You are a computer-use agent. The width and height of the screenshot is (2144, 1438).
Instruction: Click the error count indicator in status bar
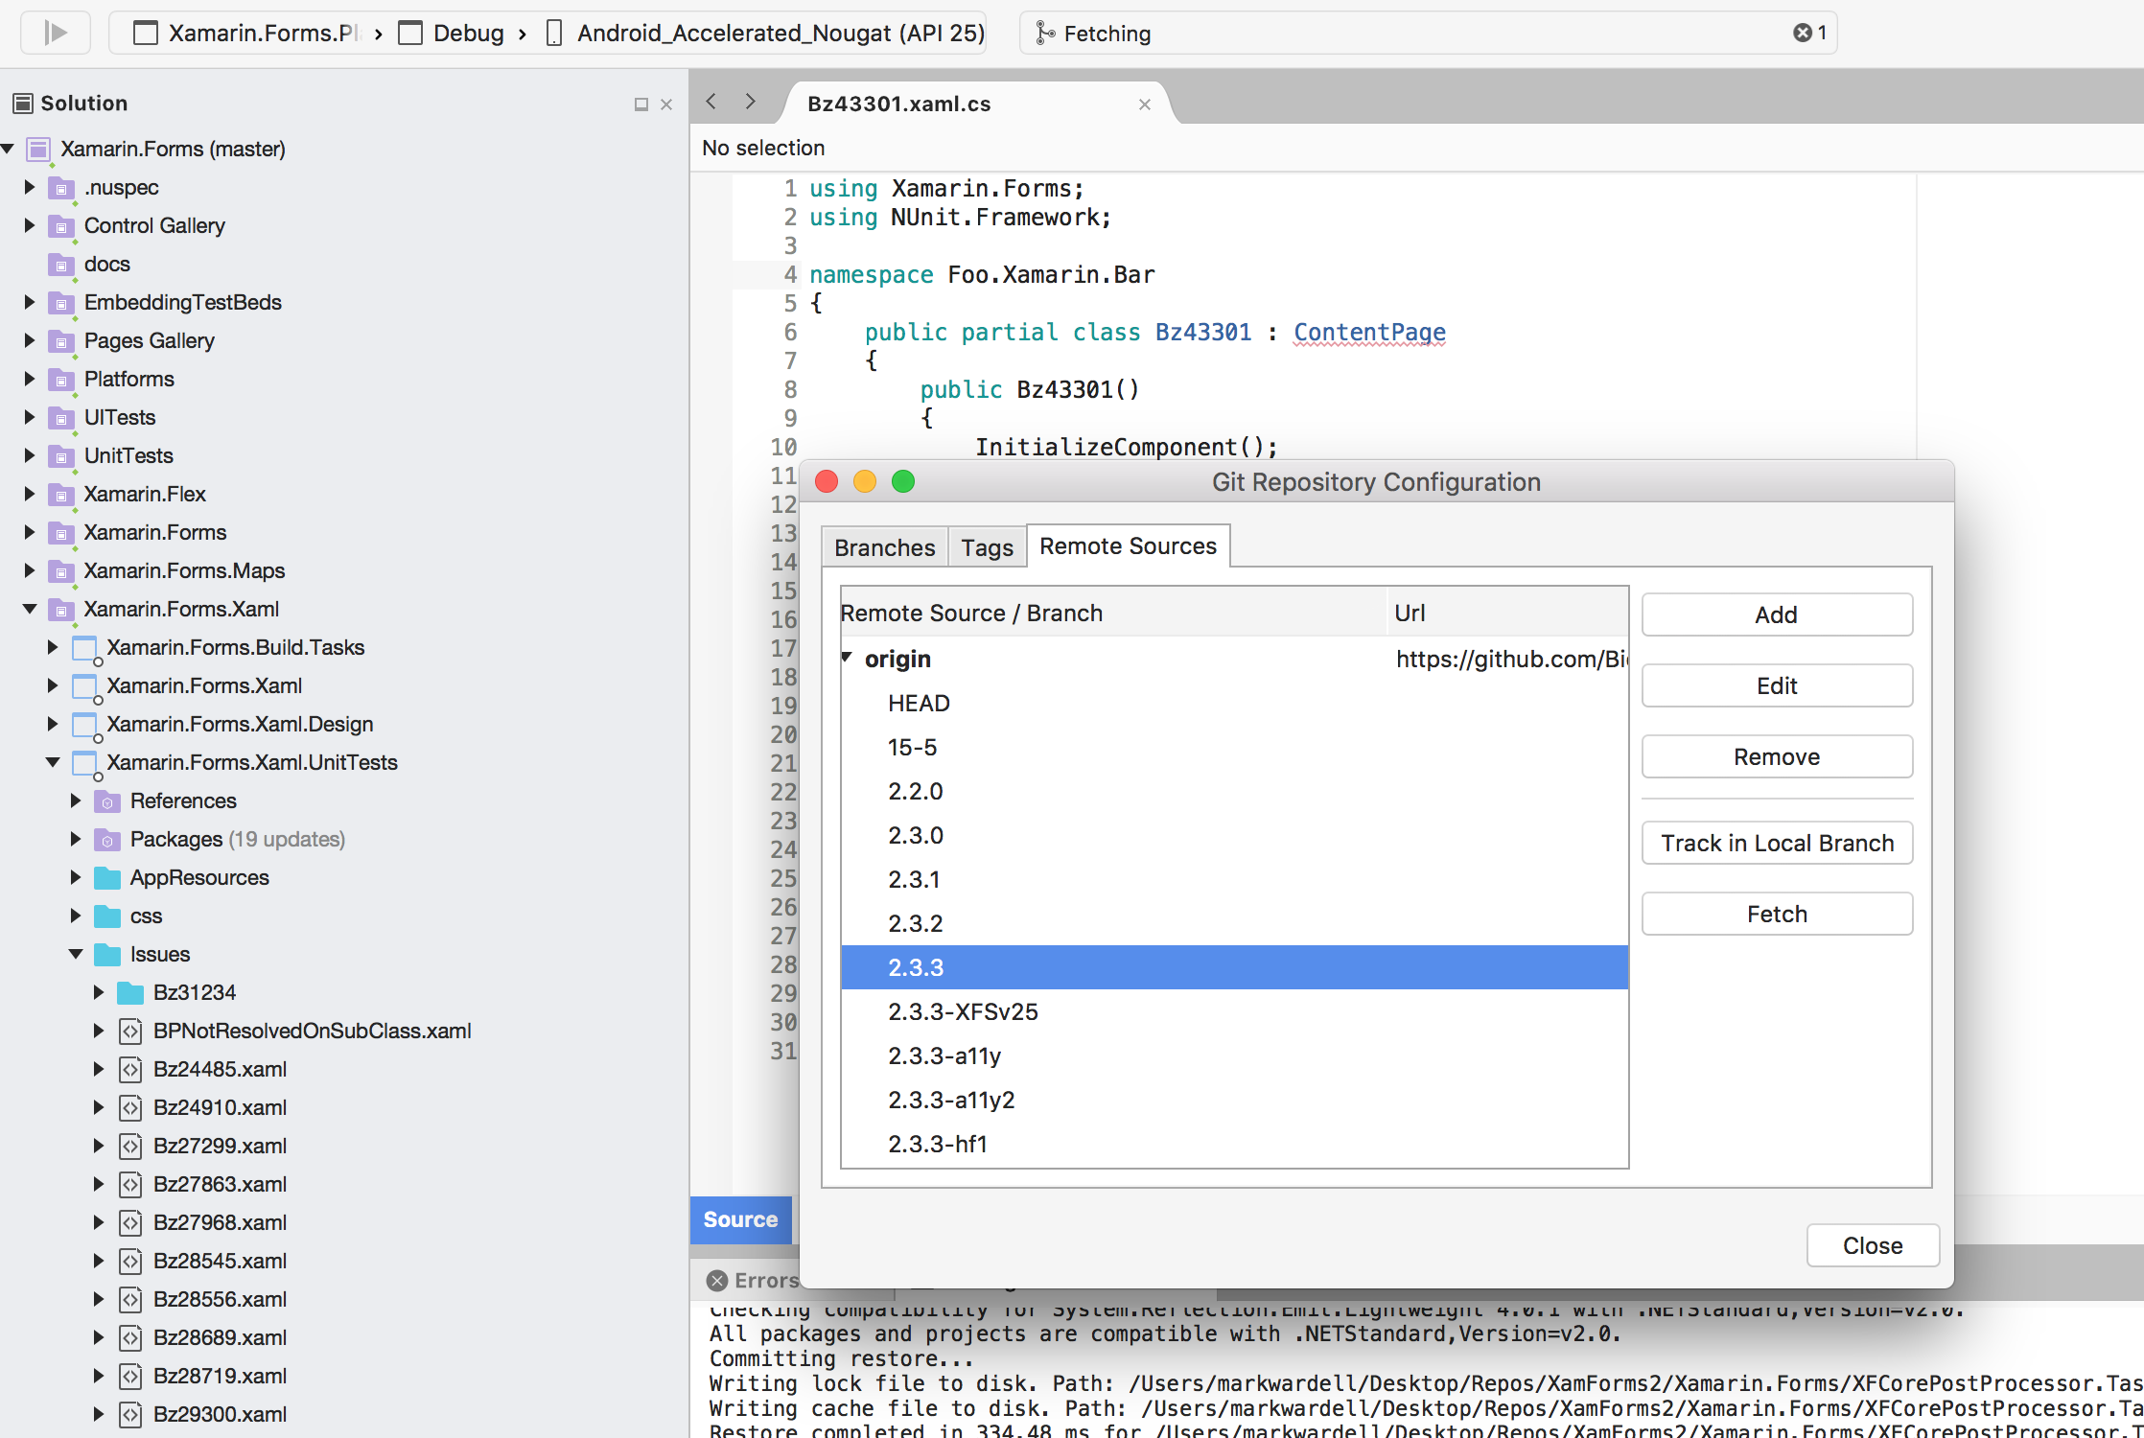1810,34
